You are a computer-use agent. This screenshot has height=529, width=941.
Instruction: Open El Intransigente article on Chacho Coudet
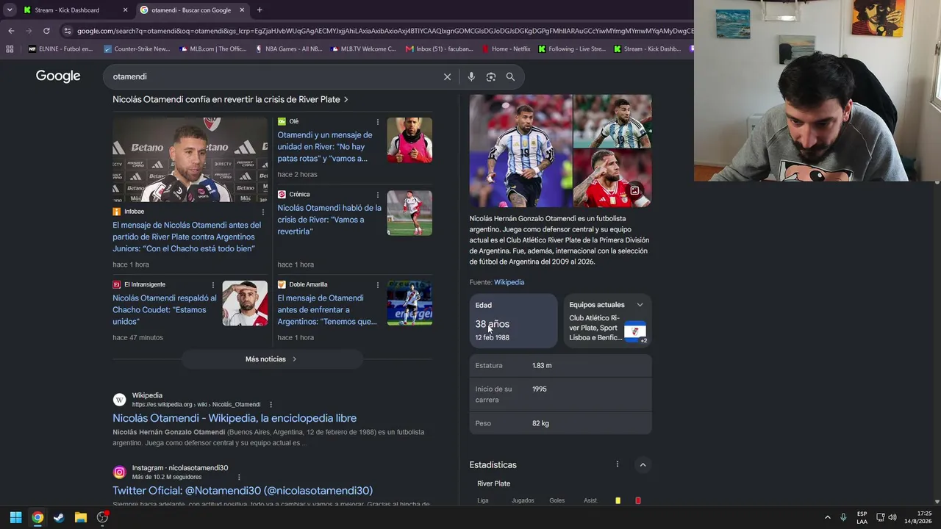(x=165, y=310)
